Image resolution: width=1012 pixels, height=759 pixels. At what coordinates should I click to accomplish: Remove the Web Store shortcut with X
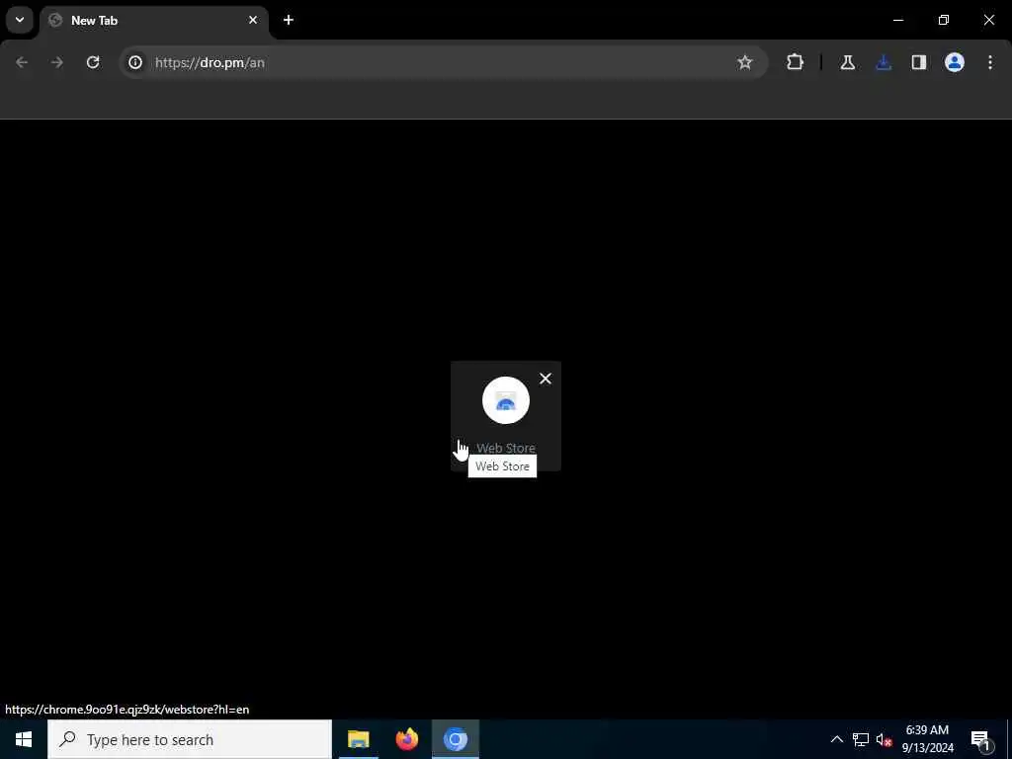[x=546, y=379]
